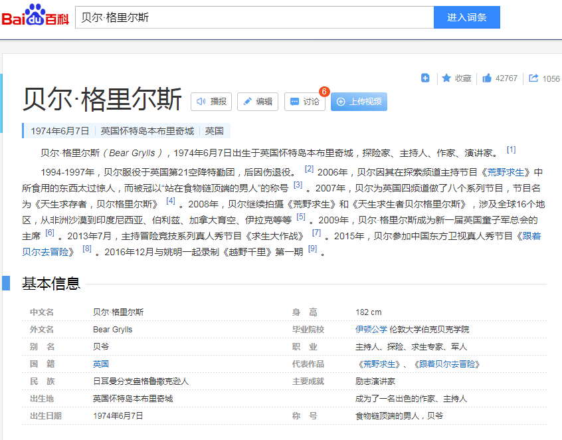Click the thumbs-up like icon
The image size is (562, 440).
click(x=487, y=78)
